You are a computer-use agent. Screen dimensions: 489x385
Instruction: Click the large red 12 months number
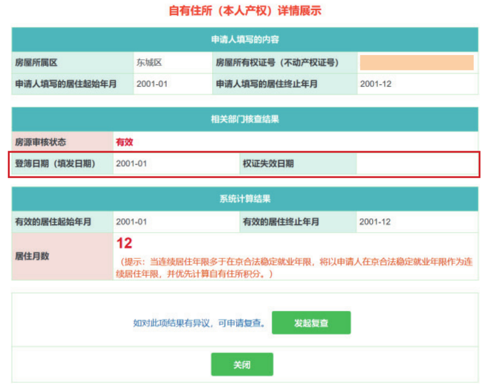[x=124, y=243]
